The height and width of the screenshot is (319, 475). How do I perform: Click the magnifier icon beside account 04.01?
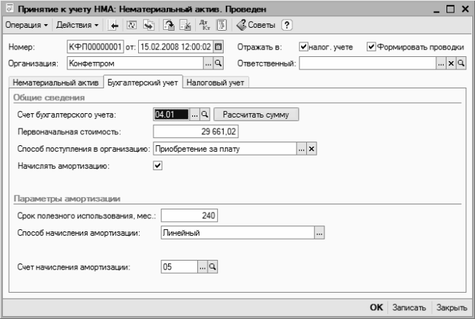205,115
